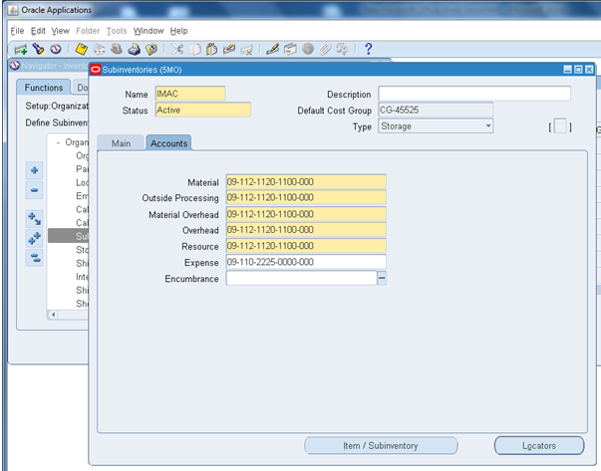The image size is (601, 471).
Task: Click Default Cost Group field CG-45525
Action: [x=436, y=110]
